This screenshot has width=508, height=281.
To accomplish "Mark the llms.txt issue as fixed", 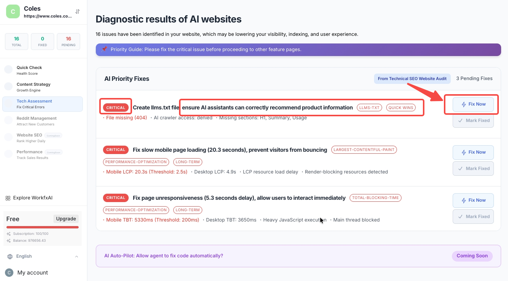I will click(473, 120).
